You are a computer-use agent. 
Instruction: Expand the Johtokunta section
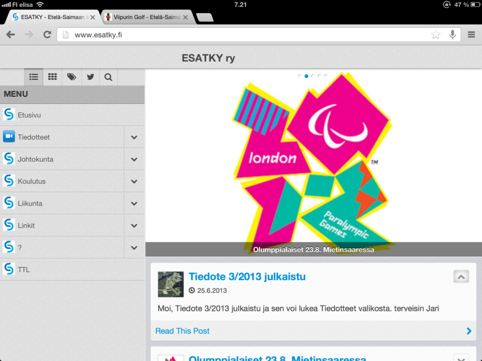134,159
